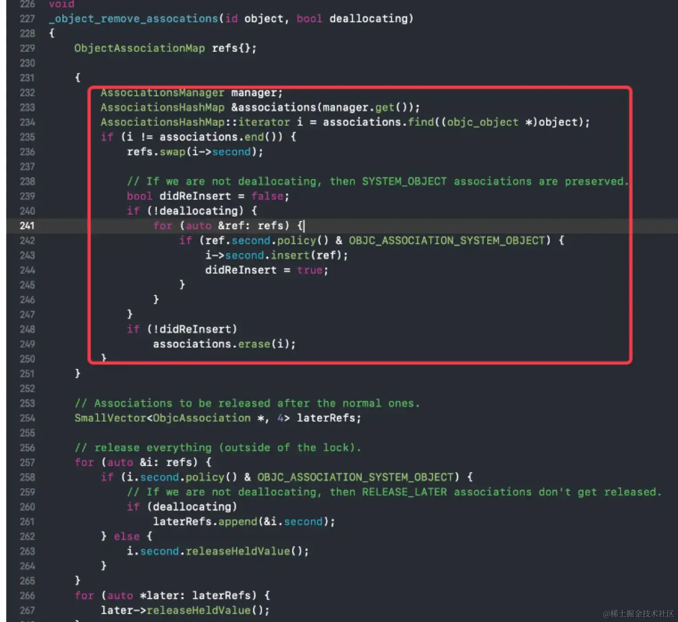Click the function name _object_remove_assocations

tap(134, 19)
